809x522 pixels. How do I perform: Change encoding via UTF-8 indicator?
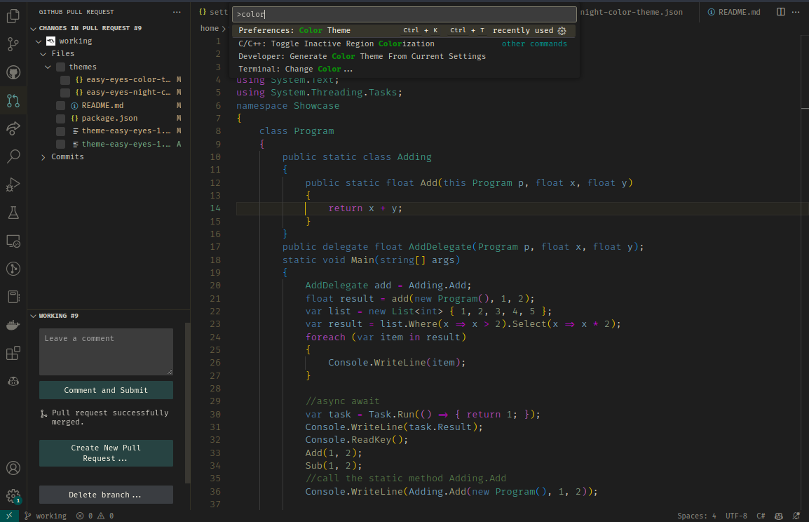tap(736, 516)
